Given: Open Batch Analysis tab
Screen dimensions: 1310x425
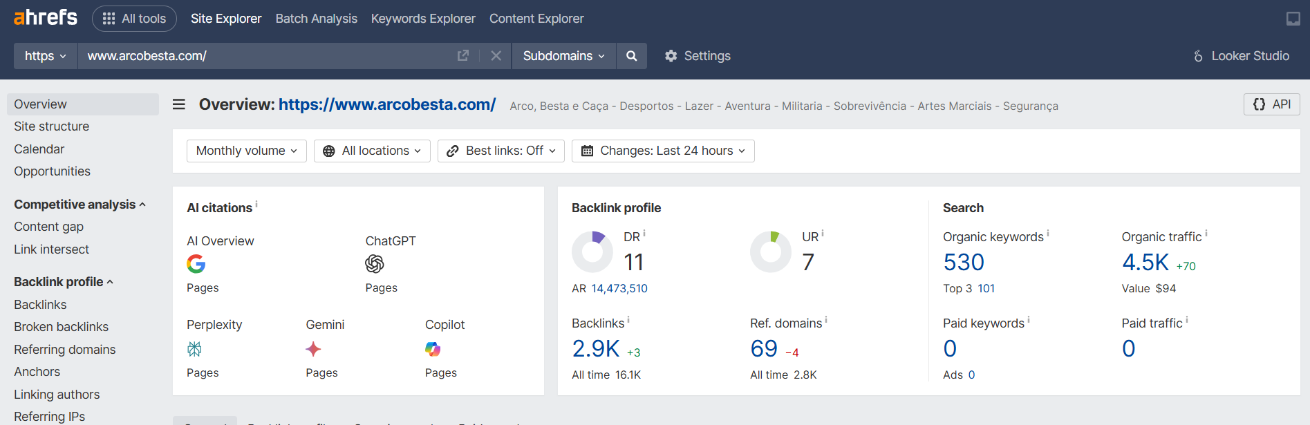Looking at the screenshot, I should [x=317, y=19].
